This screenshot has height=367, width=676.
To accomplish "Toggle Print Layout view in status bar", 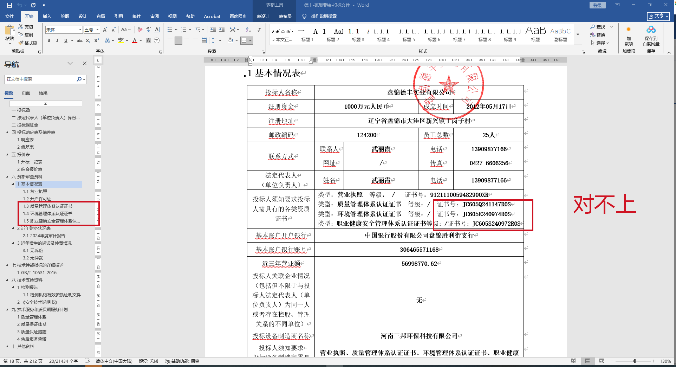I will (588, 361).
